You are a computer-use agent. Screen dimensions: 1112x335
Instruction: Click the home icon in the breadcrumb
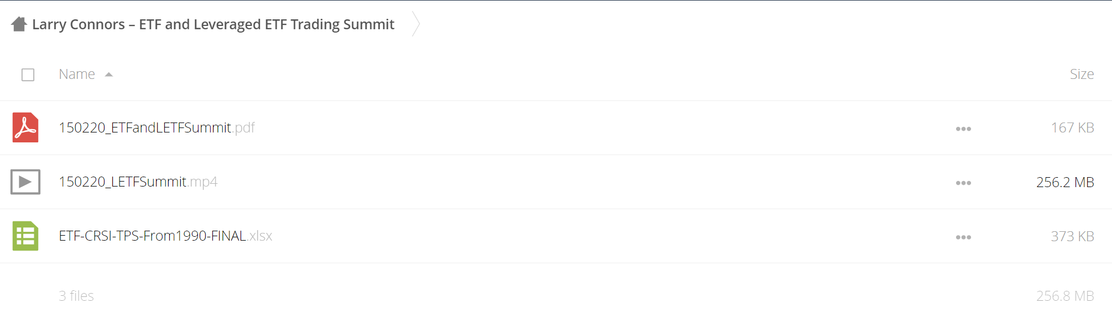[x=19, y=24]
